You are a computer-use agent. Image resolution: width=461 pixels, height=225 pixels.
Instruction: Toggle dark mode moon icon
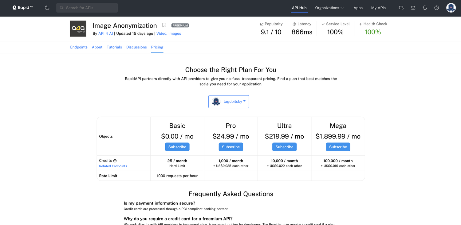point(47,8)
